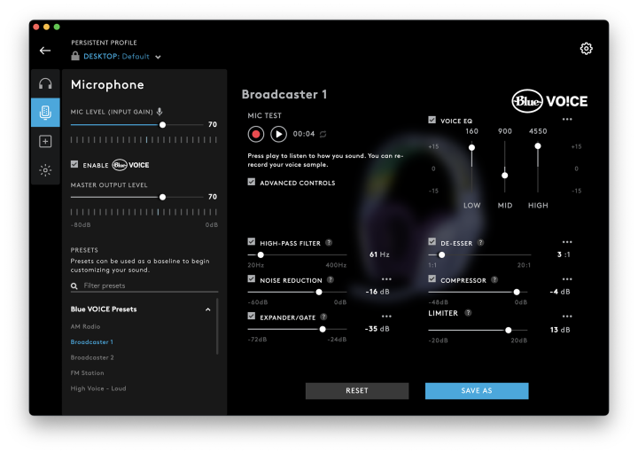Choose the FM Station preset
This screenshot has height=454, width=638.
coord(87,373)
